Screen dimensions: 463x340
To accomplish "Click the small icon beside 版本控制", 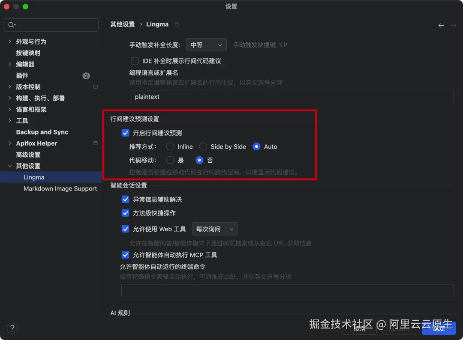I will pos(95,86).
